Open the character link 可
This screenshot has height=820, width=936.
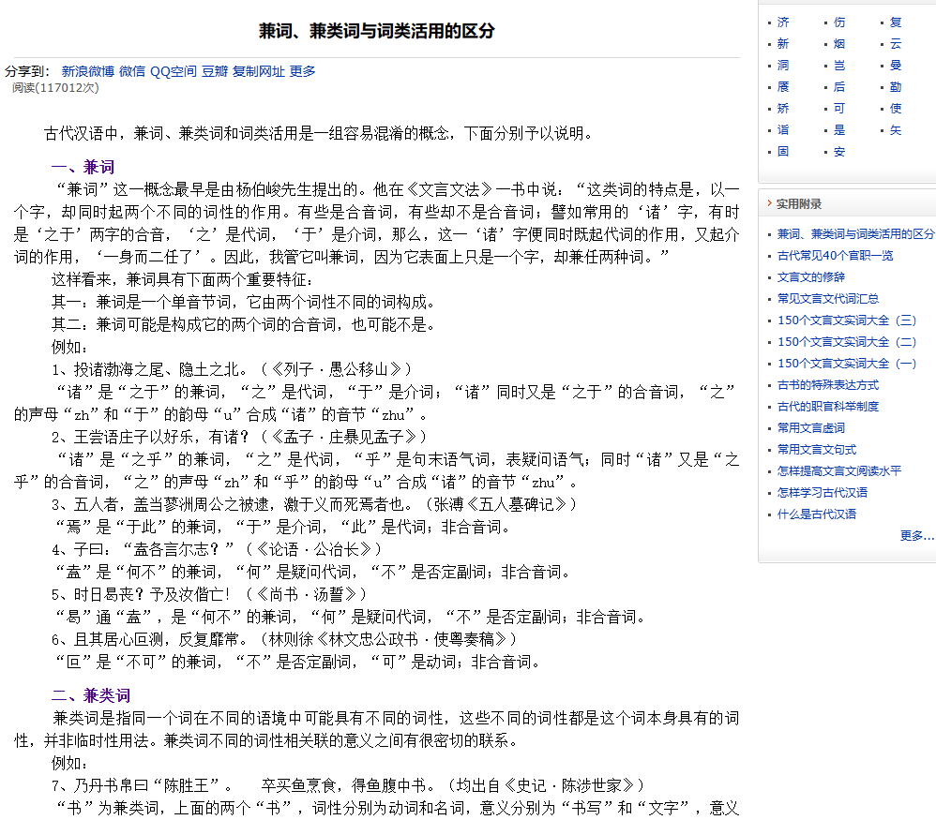tap(839, 109)
